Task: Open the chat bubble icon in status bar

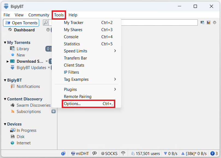Action: (x=95, y=153)
